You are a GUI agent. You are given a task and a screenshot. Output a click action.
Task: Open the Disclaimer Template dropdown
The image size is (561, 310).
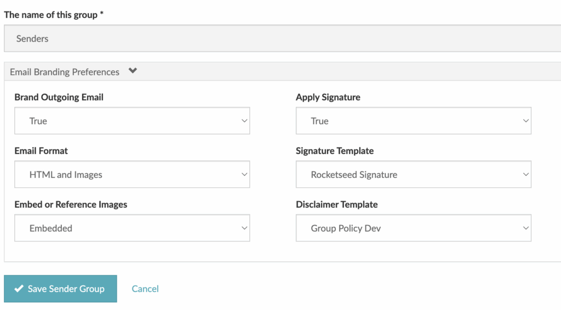pos(413,228)
